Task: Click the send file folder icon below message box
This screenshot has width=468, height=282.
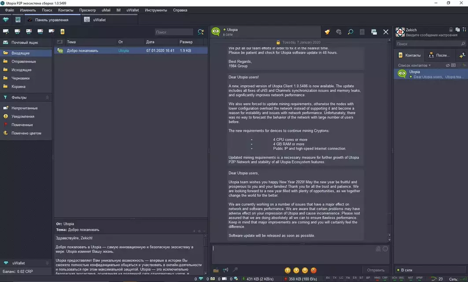Action: [x=216, y=271]
